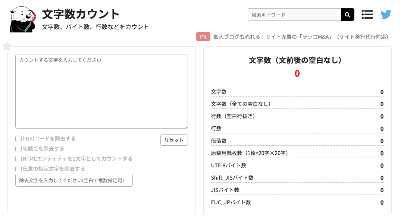This screenshot has width=401, height=221.
Task: Click the red PR badge
Action: [203, 37]
